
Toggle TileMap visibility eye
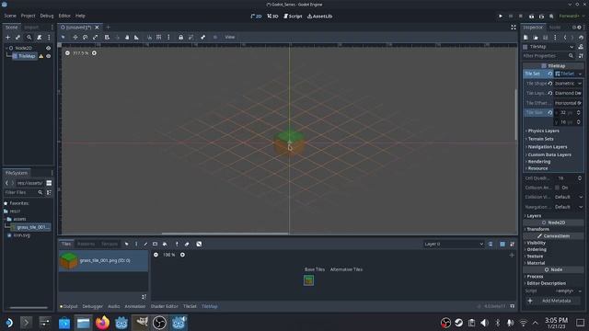point(49,56)
